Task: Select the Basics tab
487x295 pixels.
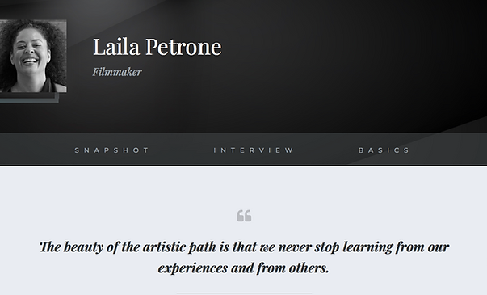Action: point(384,150)
